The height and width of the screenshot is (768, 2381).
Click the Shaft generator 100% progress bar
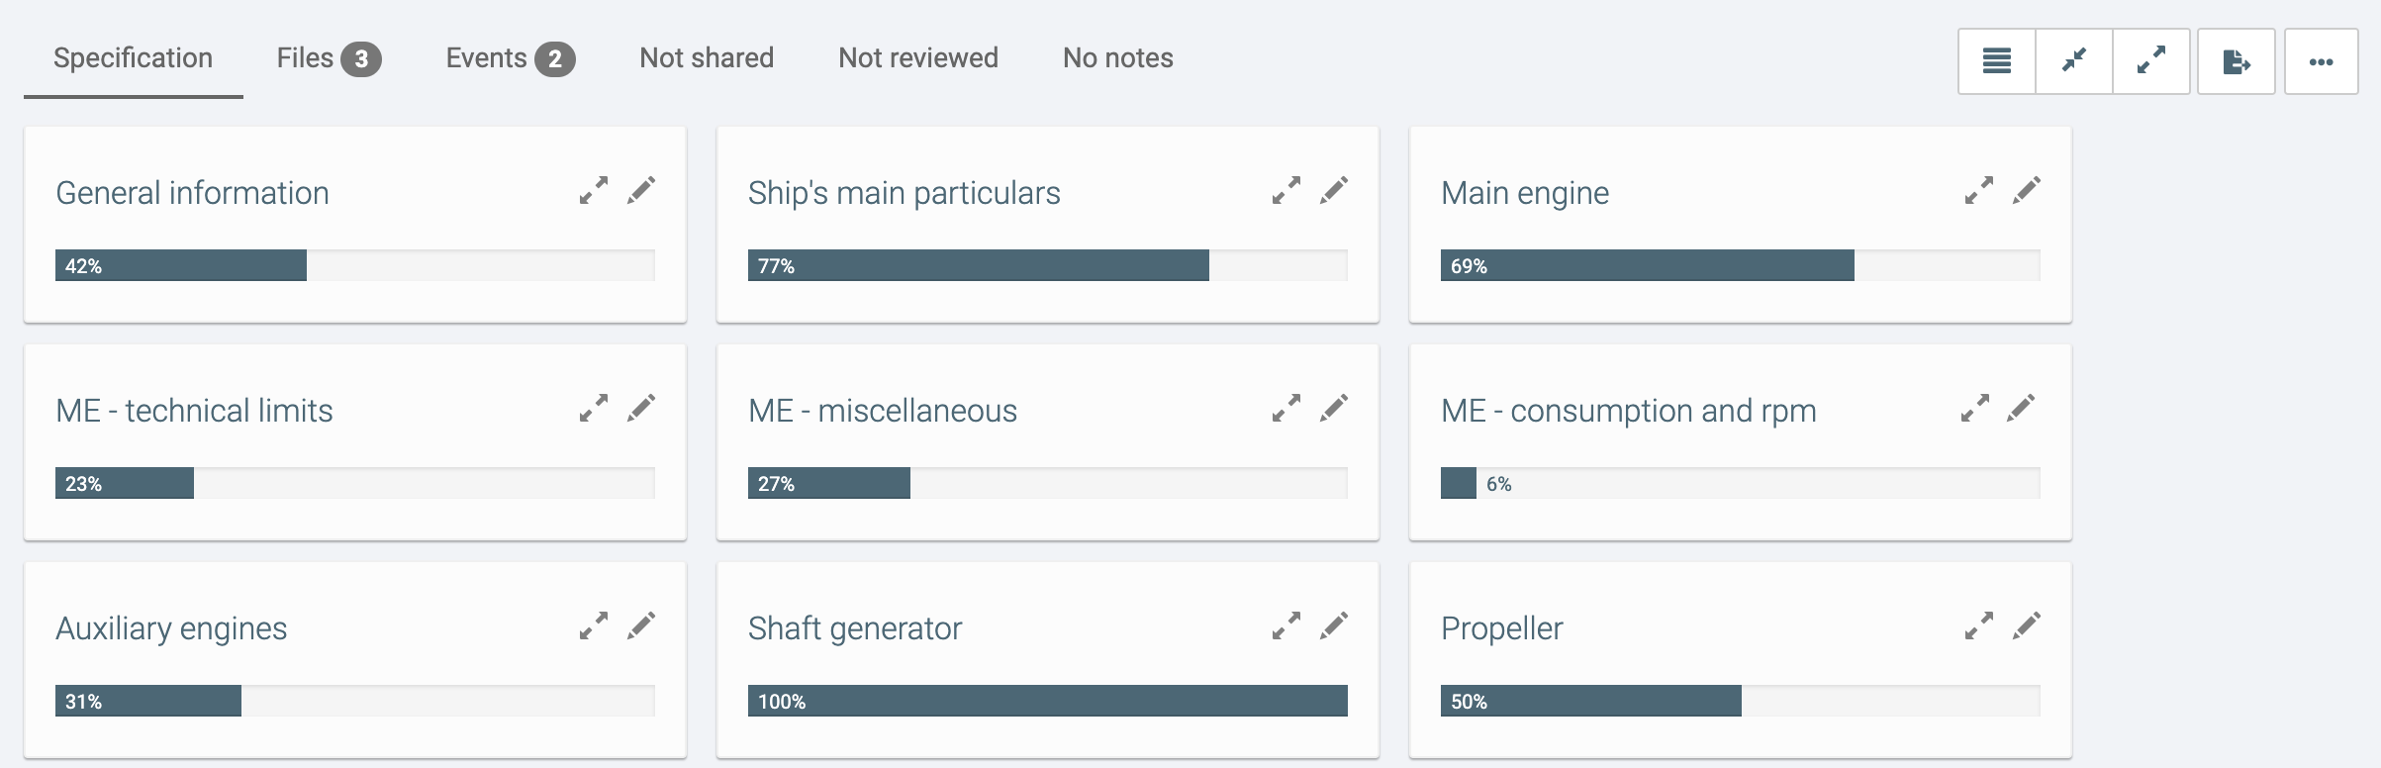pyautogui.click(x=1048, y=701)
